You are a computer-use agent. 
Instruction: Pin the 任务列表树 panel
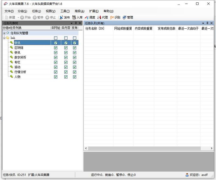pyautogui.click(x=76, y=23)
